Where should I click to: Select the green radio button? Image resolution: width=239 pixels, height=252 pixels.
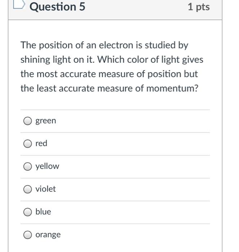(28, 121)
